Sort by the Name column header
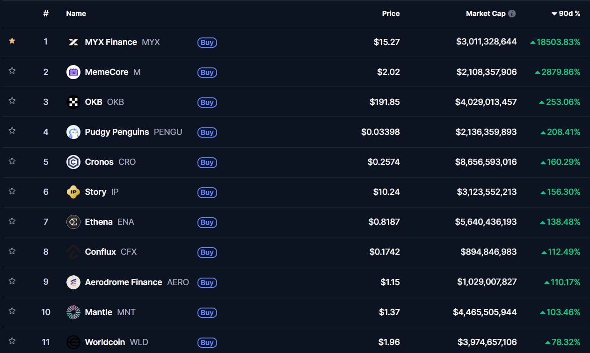This screenshot has width=590, height=353. coord(76,14)
